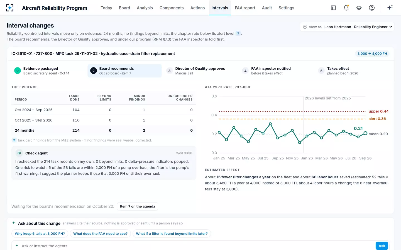Open the user account icon
The width and height of the screenshot is (401, 250).
click(372, 8)
